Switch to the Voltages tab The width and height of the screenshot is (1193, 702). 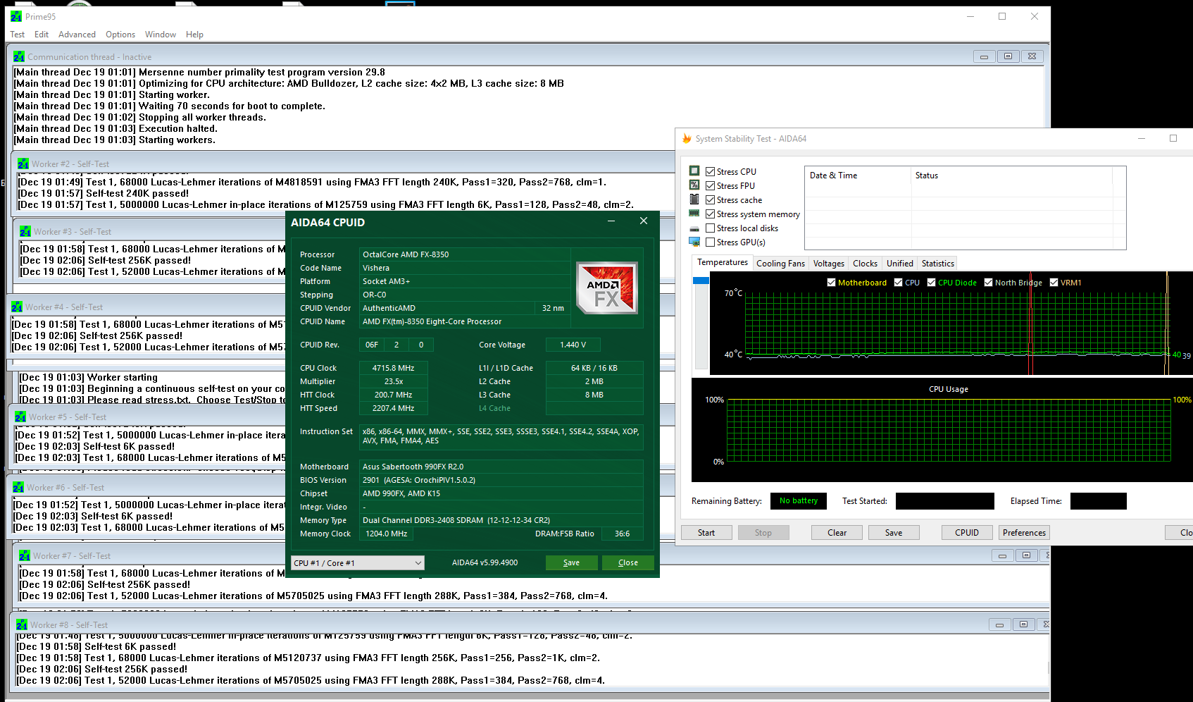(x=829, y=264)
